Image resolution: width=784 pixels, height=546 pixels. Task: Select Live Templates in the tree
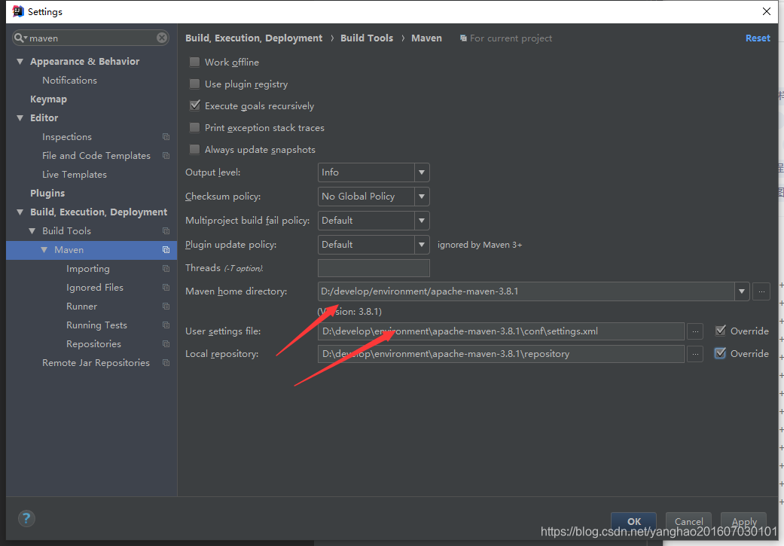[75, 175]
